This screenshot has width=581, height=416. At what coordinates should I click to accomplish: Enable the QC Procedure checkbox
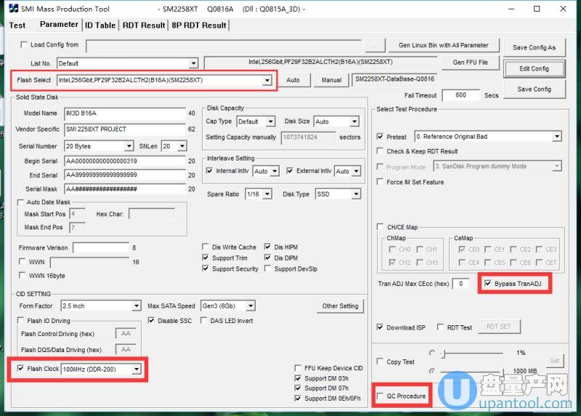(381, 396)
